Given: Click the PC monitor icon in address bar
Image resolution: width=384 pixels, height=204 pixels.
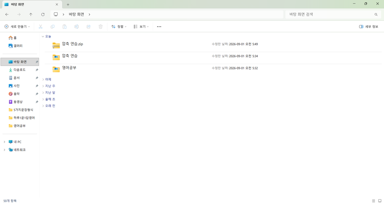Looking at the screenshot, I should 56,15.
